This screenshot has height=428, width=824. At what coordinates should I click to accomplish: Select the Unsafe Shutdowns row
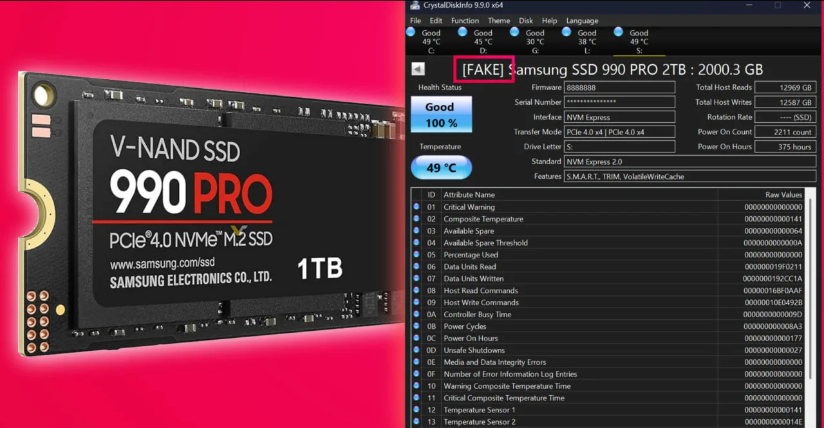pyautogui.click(x=608, y=350)
